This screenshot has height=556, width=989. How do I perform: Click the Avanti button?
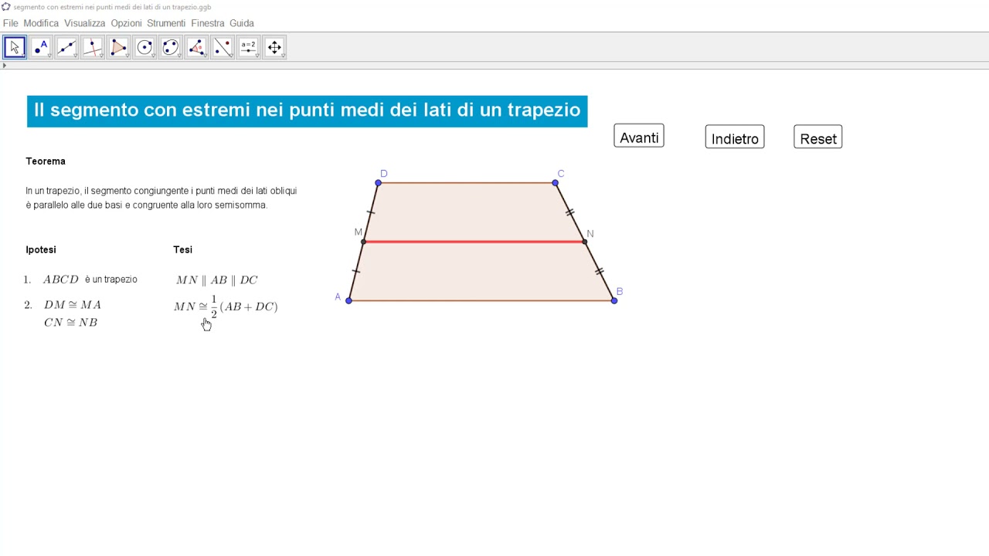click(x=639, y=137)
